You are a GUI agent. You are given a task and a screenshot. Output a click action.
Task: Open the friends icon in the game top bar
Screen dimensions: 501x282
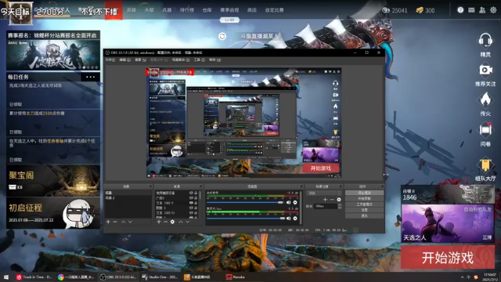coord(482,10)
